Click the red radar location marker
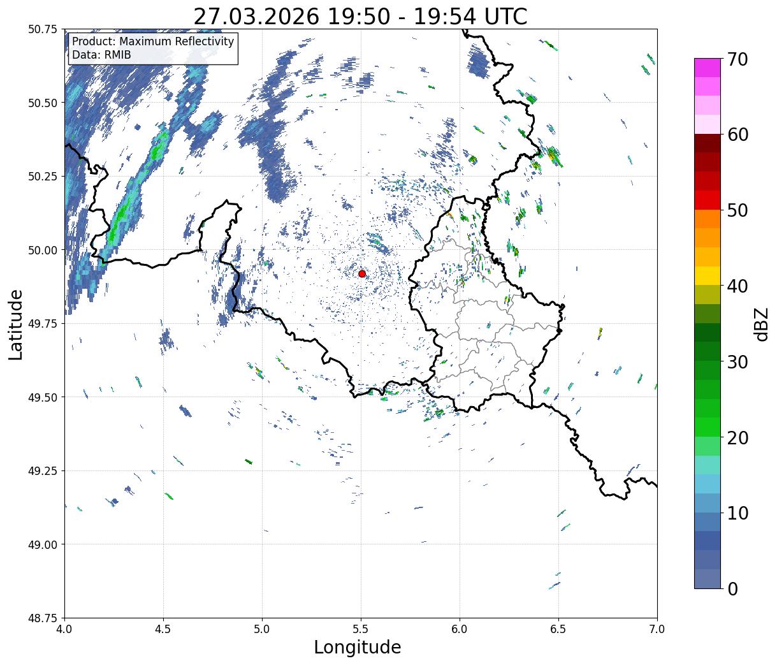 tap(362, 273)
